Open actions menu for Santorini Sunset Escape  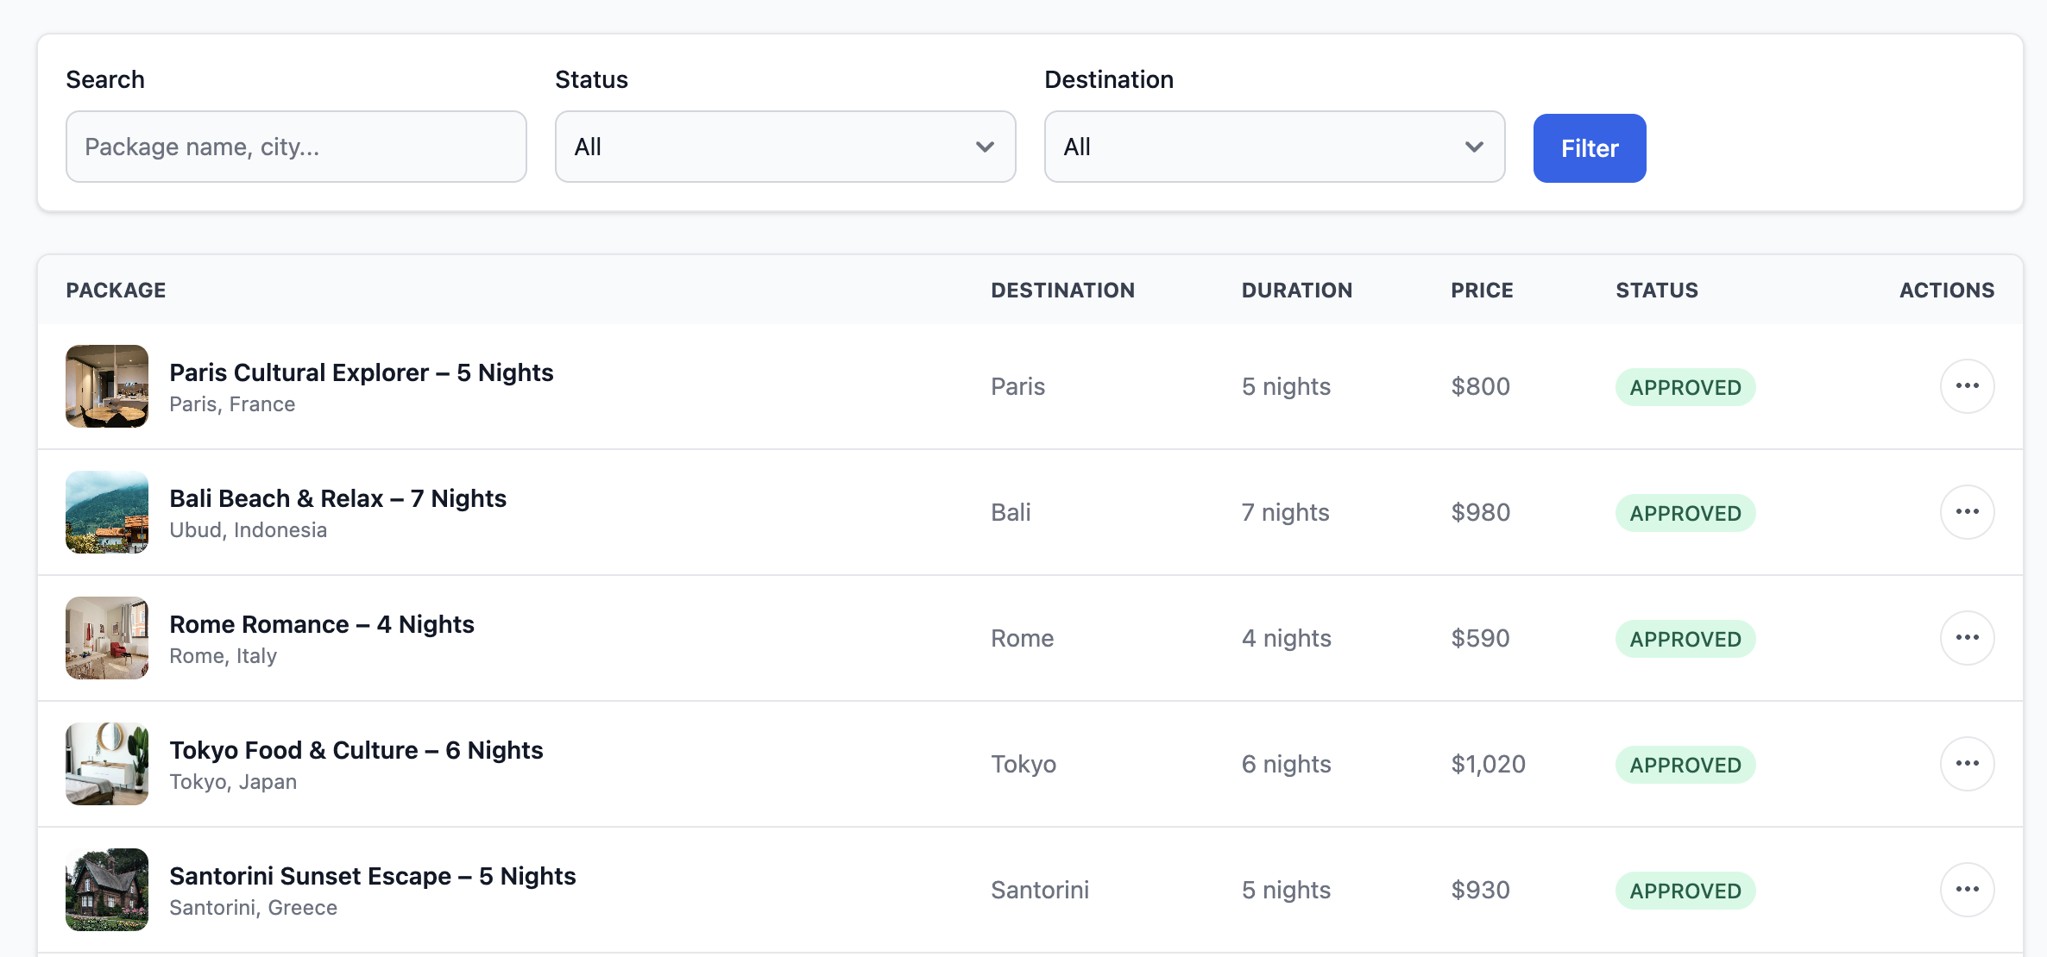[1967, 890]
